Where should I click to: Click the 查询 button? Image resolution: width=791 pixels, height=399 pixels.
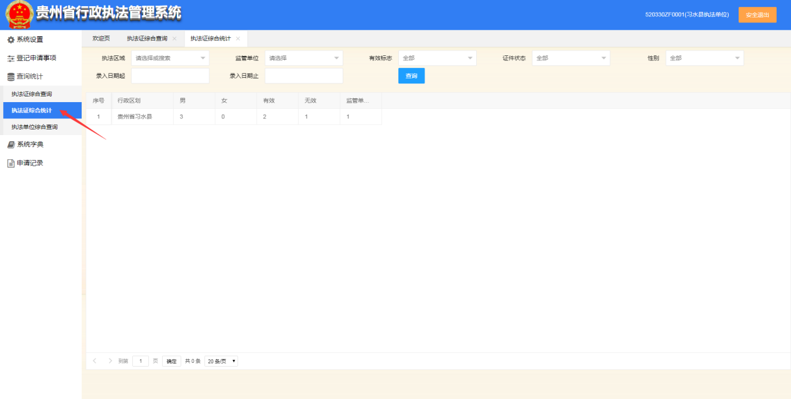pos(411,76)
